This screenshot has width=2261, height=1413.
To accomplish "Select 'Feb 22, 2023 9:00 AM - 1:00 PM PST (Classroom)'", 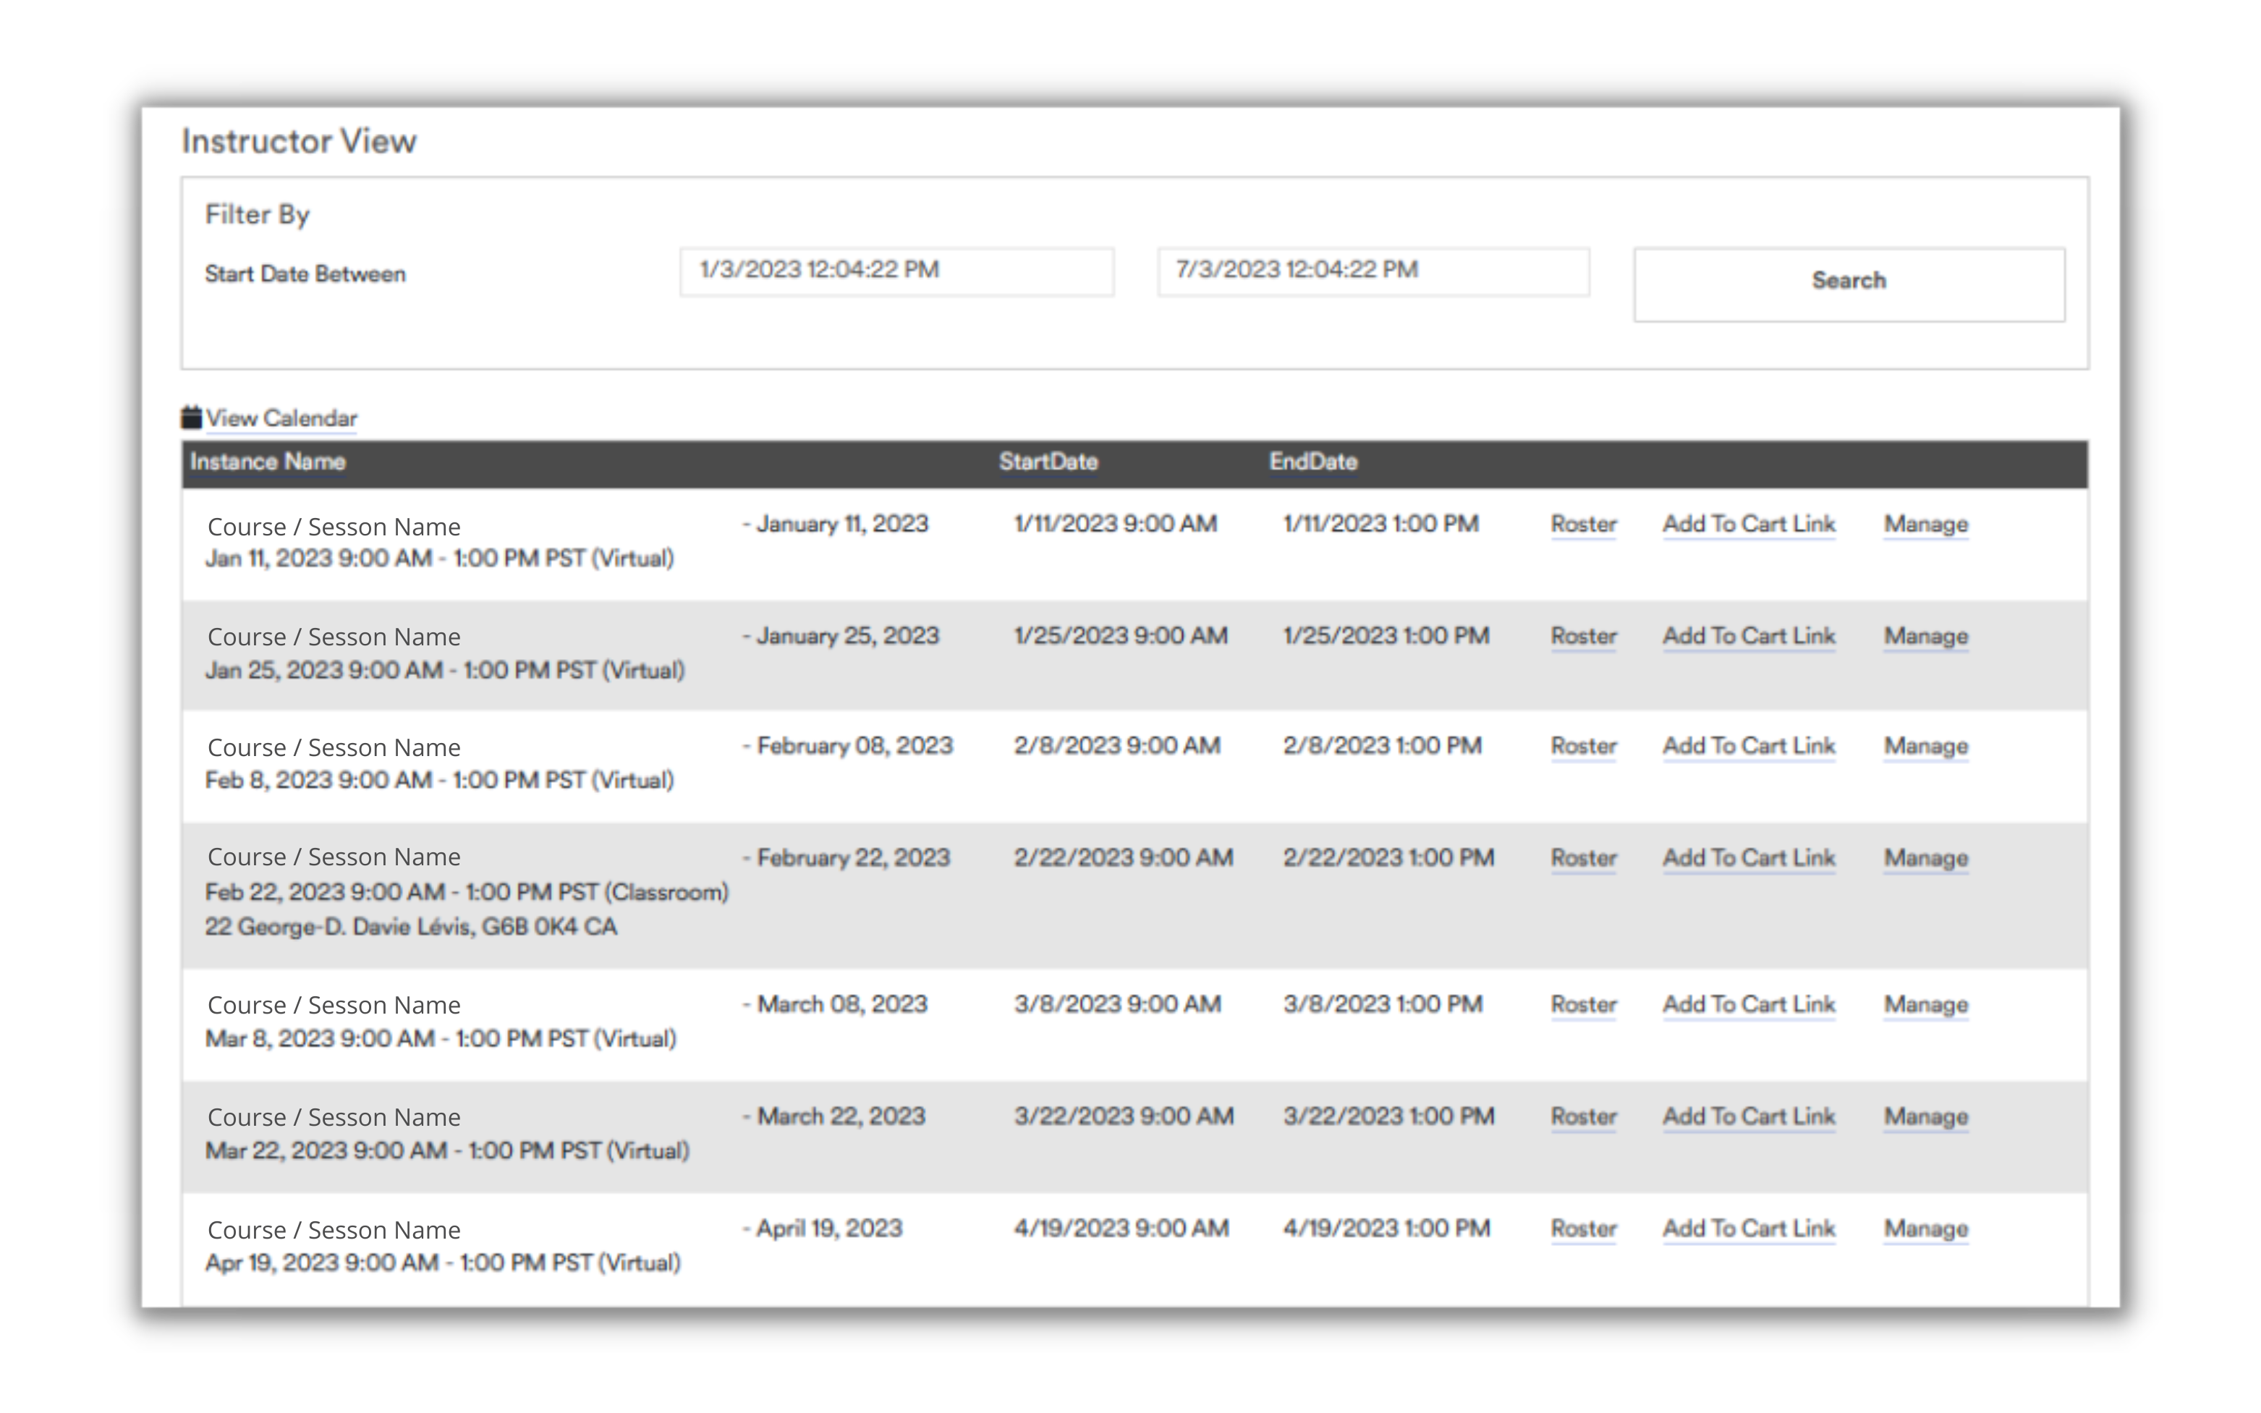I will click(467, 893).
